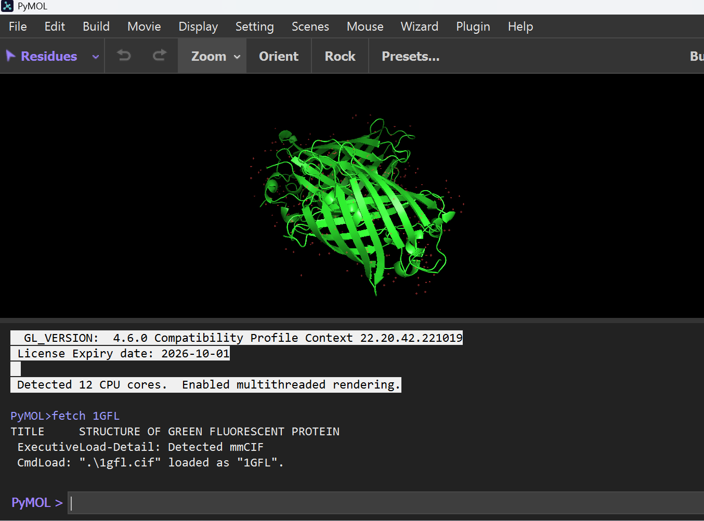Open the Scenes menu
The image size is (704, 521).
310,26
